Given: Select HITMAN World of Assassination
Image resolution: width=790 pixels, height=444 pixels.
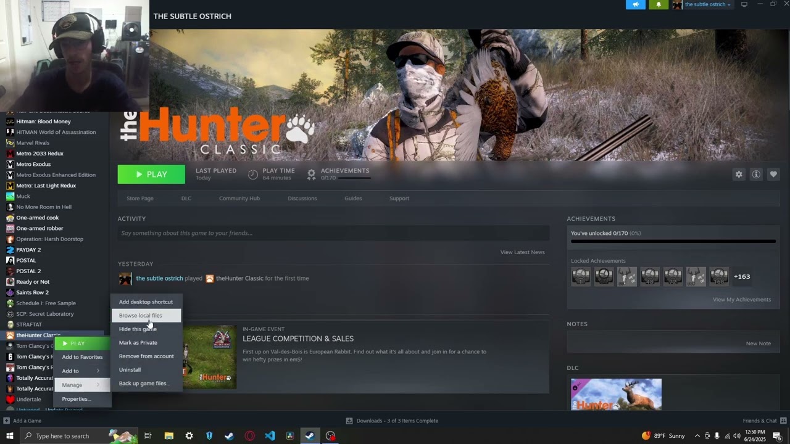Looking at the screenshot, I should tap(56, 132).
